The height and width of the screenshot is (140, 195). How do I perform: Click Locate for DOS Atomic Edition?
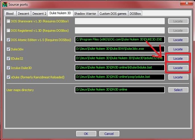point(178,40)
